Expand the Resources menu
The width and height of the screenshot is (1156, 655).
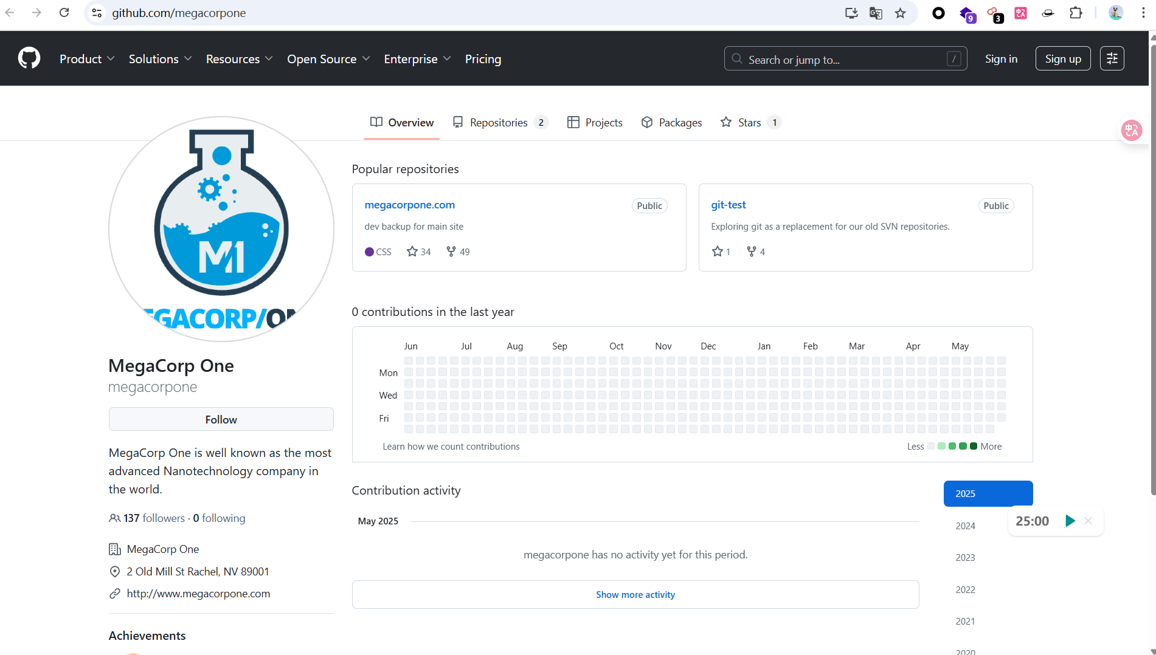239,59
